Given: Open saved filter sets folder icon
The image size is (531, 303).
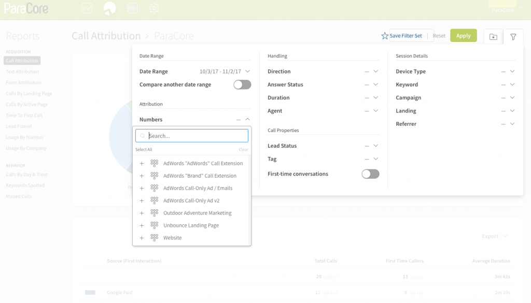Looking at the screenshot, I should [x=493, y=37].
